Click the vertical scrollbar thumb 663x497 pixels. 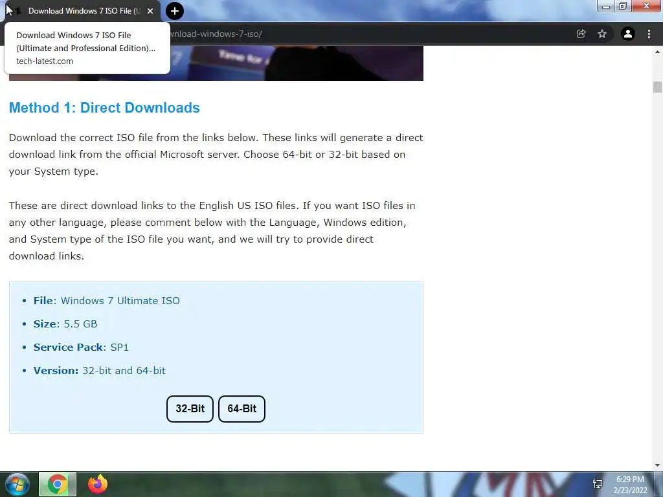[657, 87]
